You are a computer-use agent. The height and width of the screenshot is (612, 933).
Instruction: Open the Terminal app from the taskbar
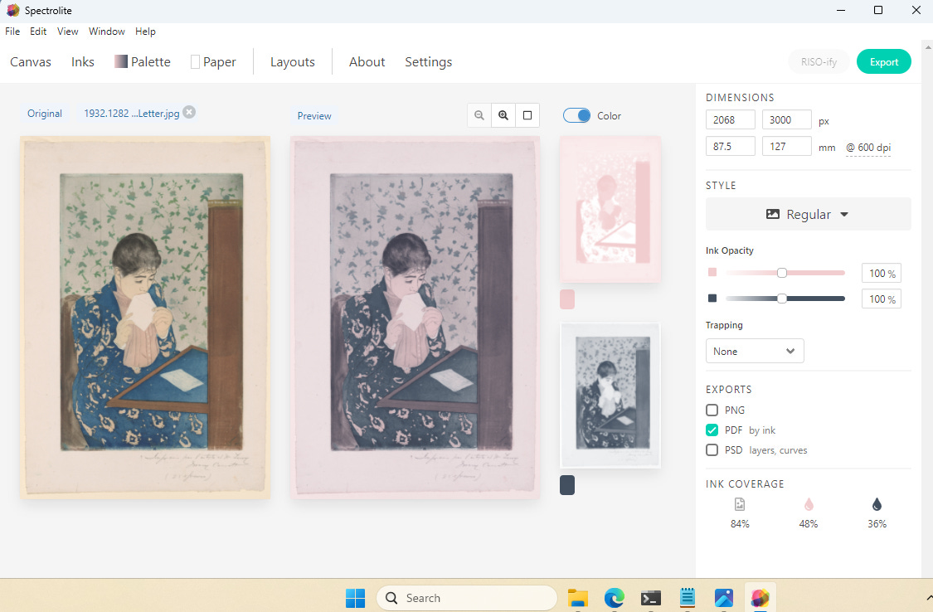tap(651, 598)
